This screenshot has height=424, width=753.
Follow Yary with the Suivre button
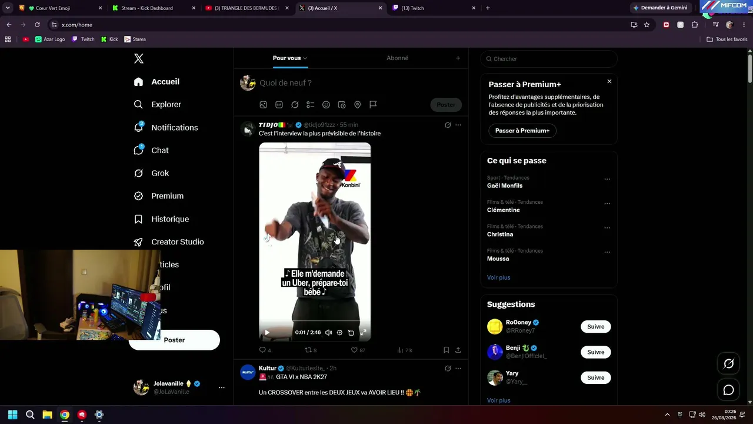click(596, 377)
